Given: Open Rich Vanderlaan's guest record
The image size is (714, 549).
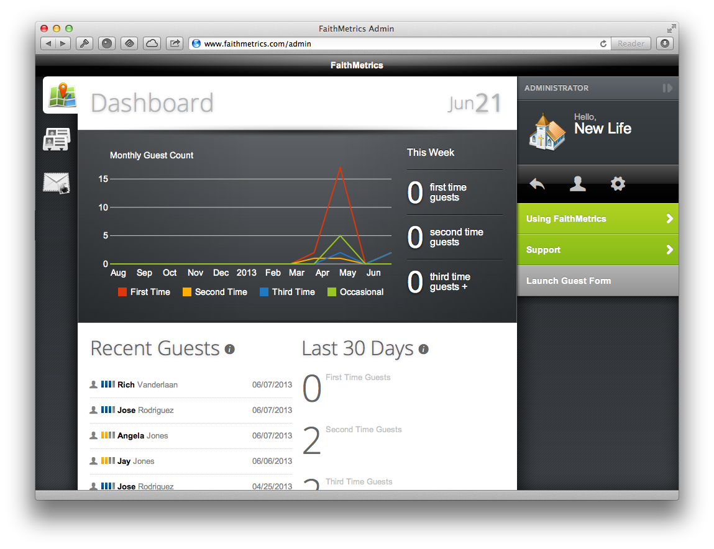Looking at the screenshot, I should (147, 384).
